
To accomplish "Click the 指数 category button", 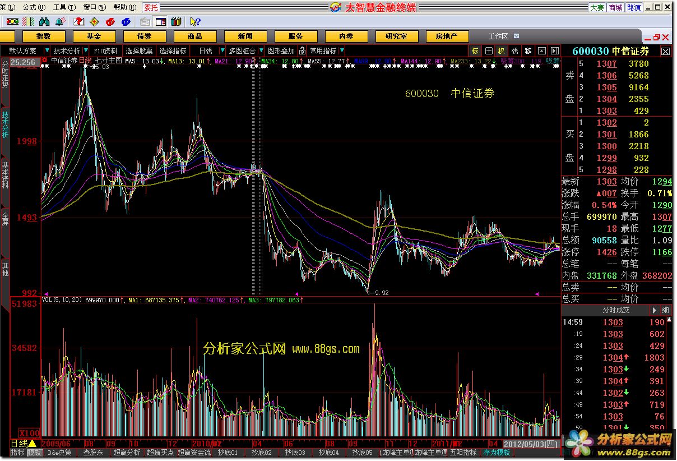I will (43, 36).
